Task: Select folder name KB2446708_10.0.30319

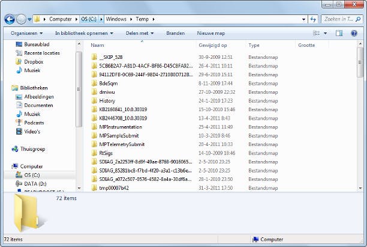Action: tap(123, 118)
